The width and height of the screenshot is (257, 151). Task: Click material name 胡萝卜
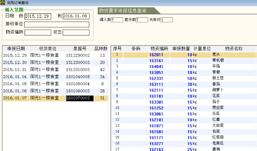coord(218,90)
